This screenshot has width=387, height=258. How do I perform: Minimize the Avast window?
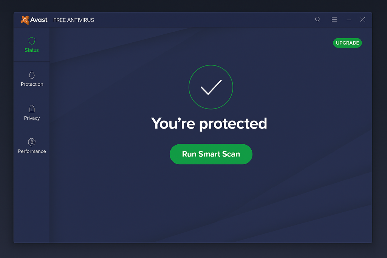point(349,20)
